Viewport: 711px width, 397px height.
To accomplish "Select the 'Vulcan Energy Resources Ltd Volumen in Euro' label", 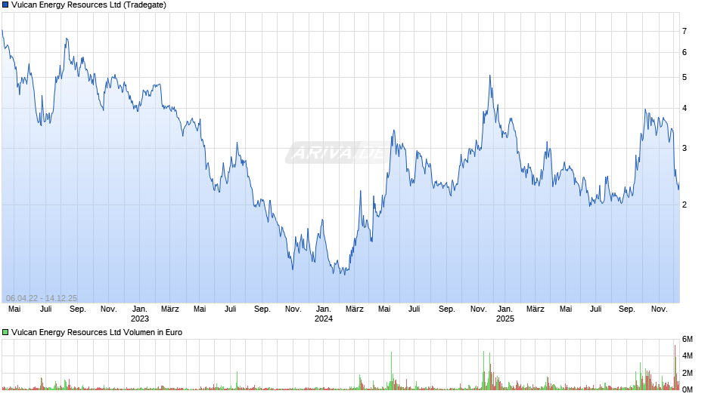I will 97,332.
